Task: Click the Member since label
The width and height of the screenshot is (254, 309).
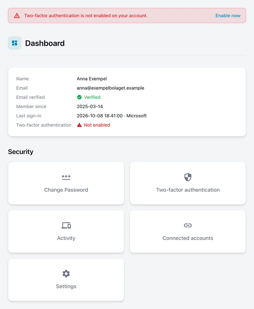Action: pyautogui.click(x=31, y=106)
